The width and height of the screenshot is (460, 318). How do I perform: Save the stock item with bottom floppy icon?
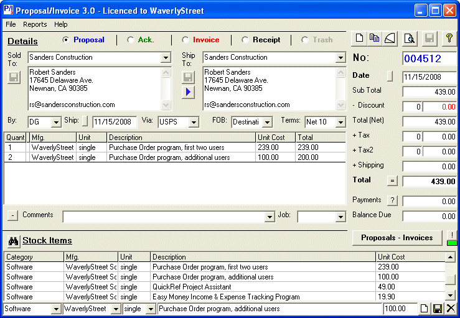pyautogui.click(x=438, y=309)
